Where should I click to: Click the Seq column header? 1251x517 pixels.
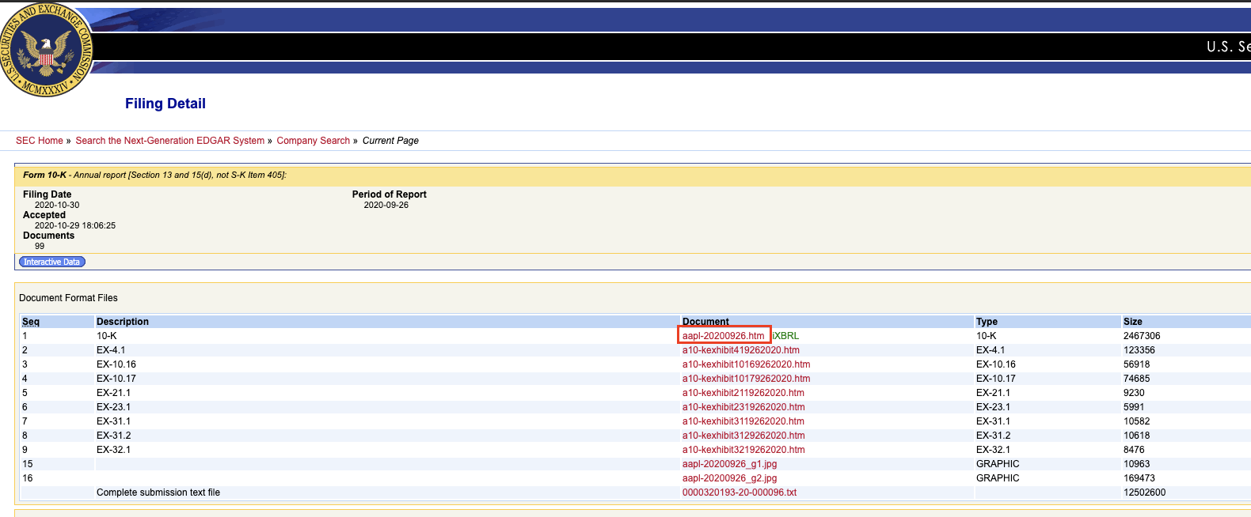(x=31, y=322)
